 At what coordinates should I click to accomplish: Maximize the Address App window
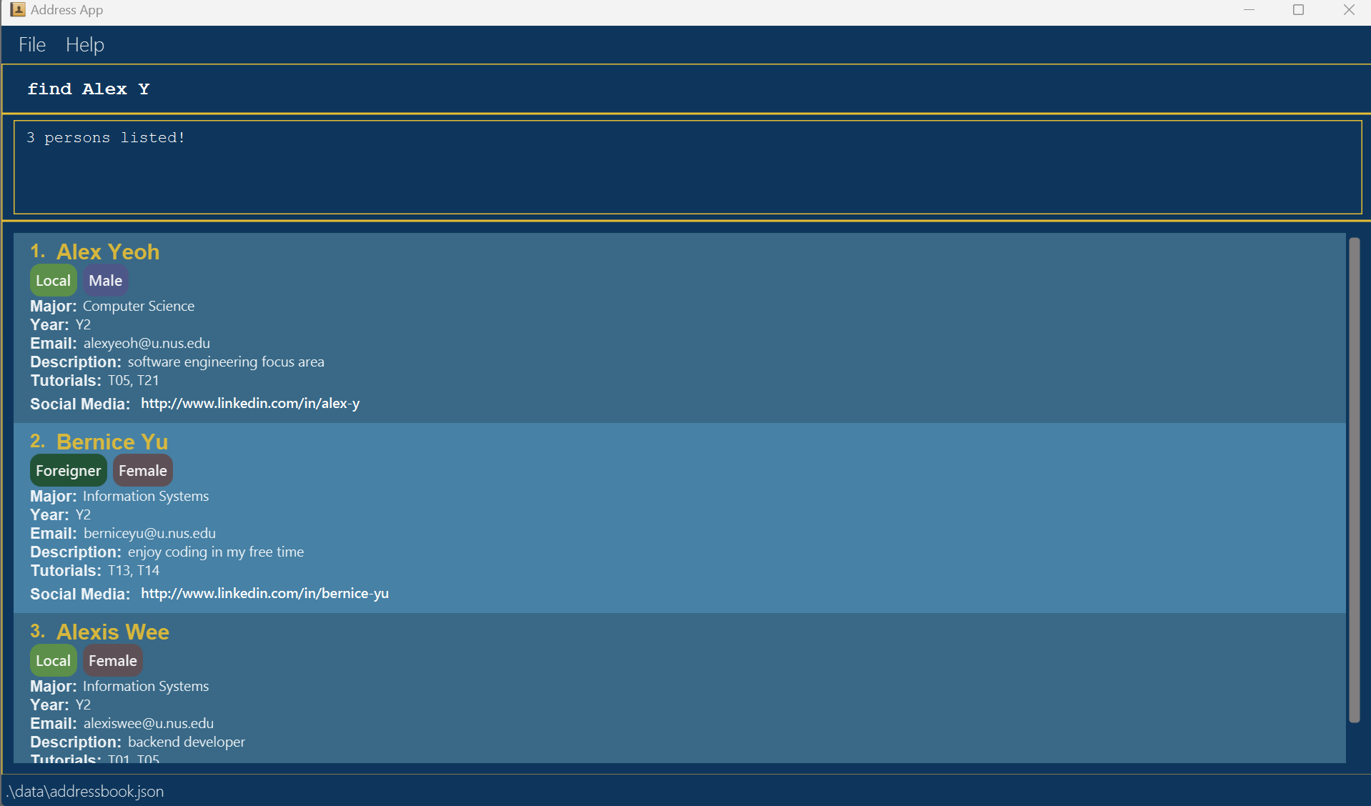pyautogui.click(x=1298, y=10)
